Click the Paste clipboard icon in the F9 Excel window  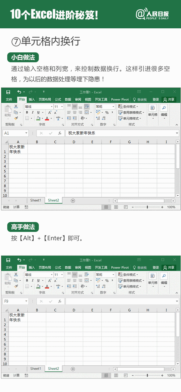tap(8, 277)
